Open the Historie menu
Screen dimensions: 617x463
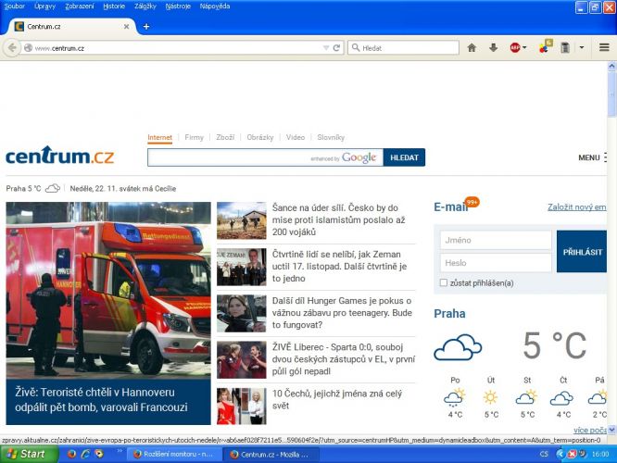pyautogui.click(x=114, y=6)
